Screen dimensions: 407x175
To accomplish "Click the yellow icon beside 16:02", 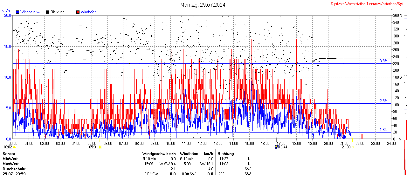I will point(14,147).
